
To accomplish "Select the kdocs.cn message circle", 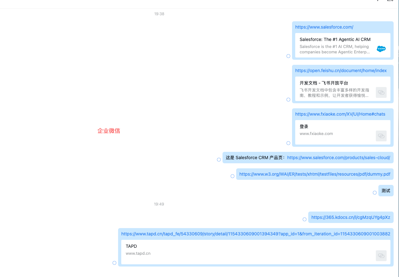I will [304, 220].
